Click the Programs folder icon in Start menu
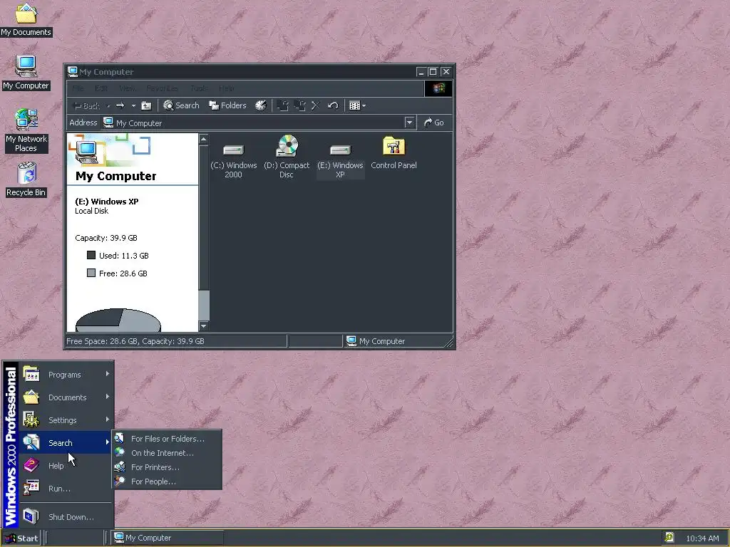The width and height of the screenshot is (730, 547). [31, 375]
